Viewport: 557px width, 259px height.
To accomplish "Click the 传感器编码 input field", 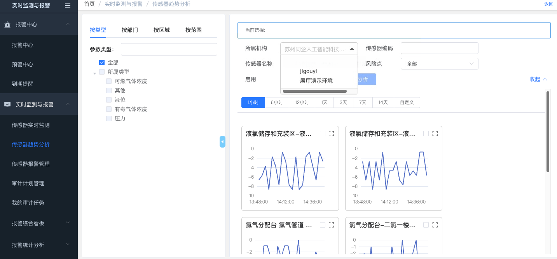I will [439, 48].
